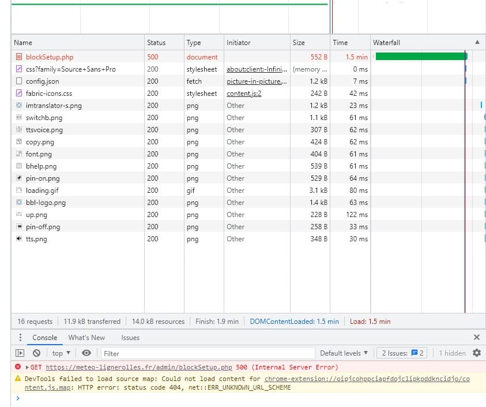
Task: Open the 2 Issues button
Action: click(402, 353)
